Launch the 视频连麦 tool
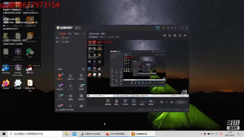This screenshot has height=137, width=244. [60, 87]
